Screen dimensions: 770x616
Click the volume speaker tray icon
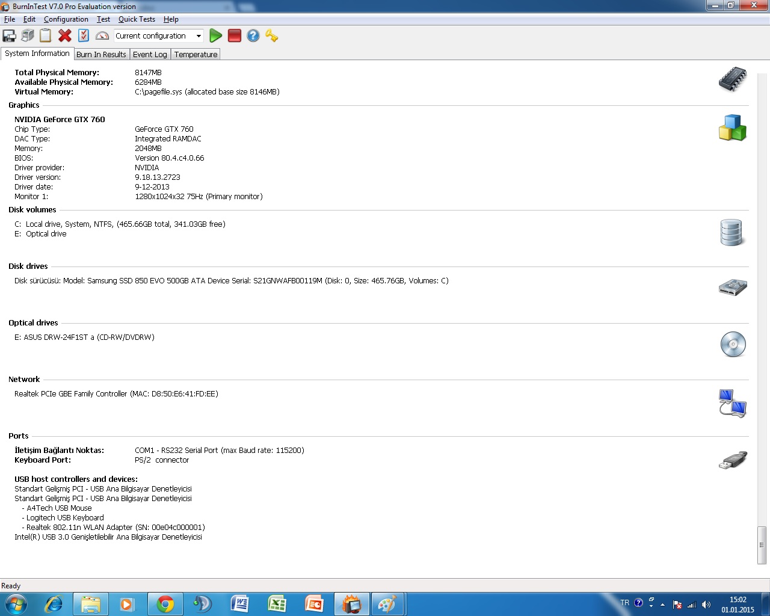tap(706, 605)
